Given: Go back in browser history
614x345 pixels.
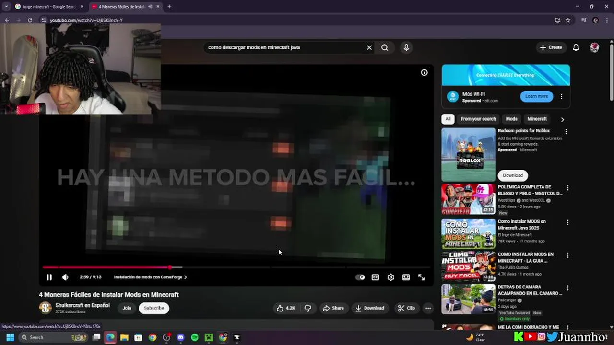Looking at the screenshot, I should [x=7, y=20].
